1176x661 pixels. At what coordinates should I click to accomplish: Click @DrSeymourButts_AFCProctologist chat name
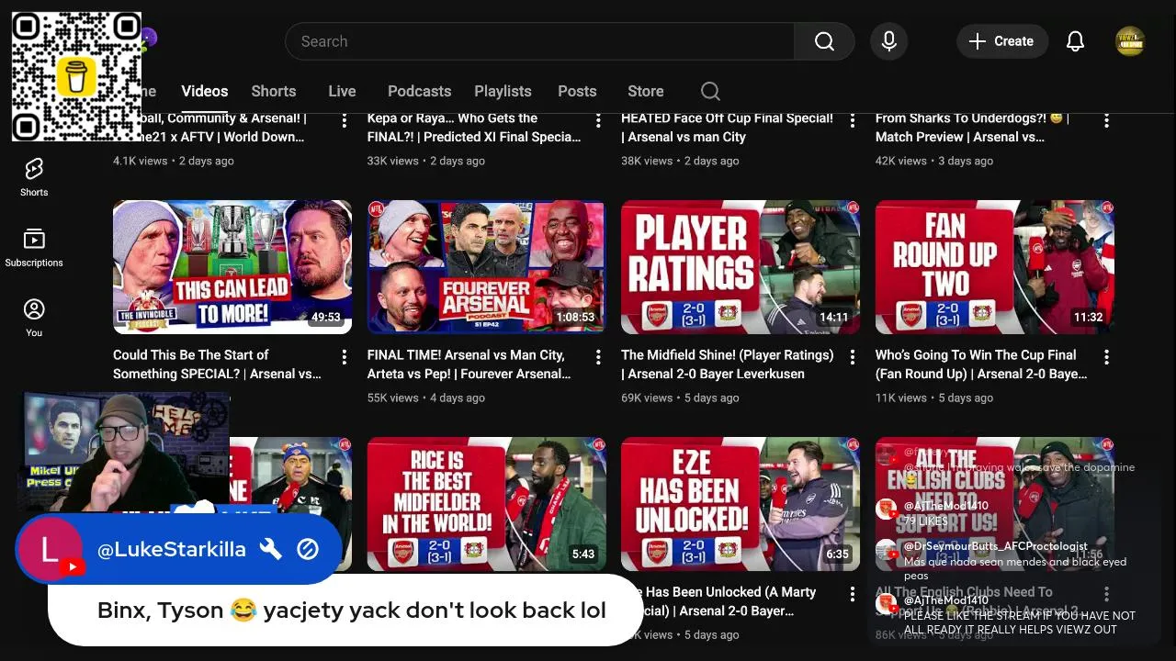click(x=996, y=546)
